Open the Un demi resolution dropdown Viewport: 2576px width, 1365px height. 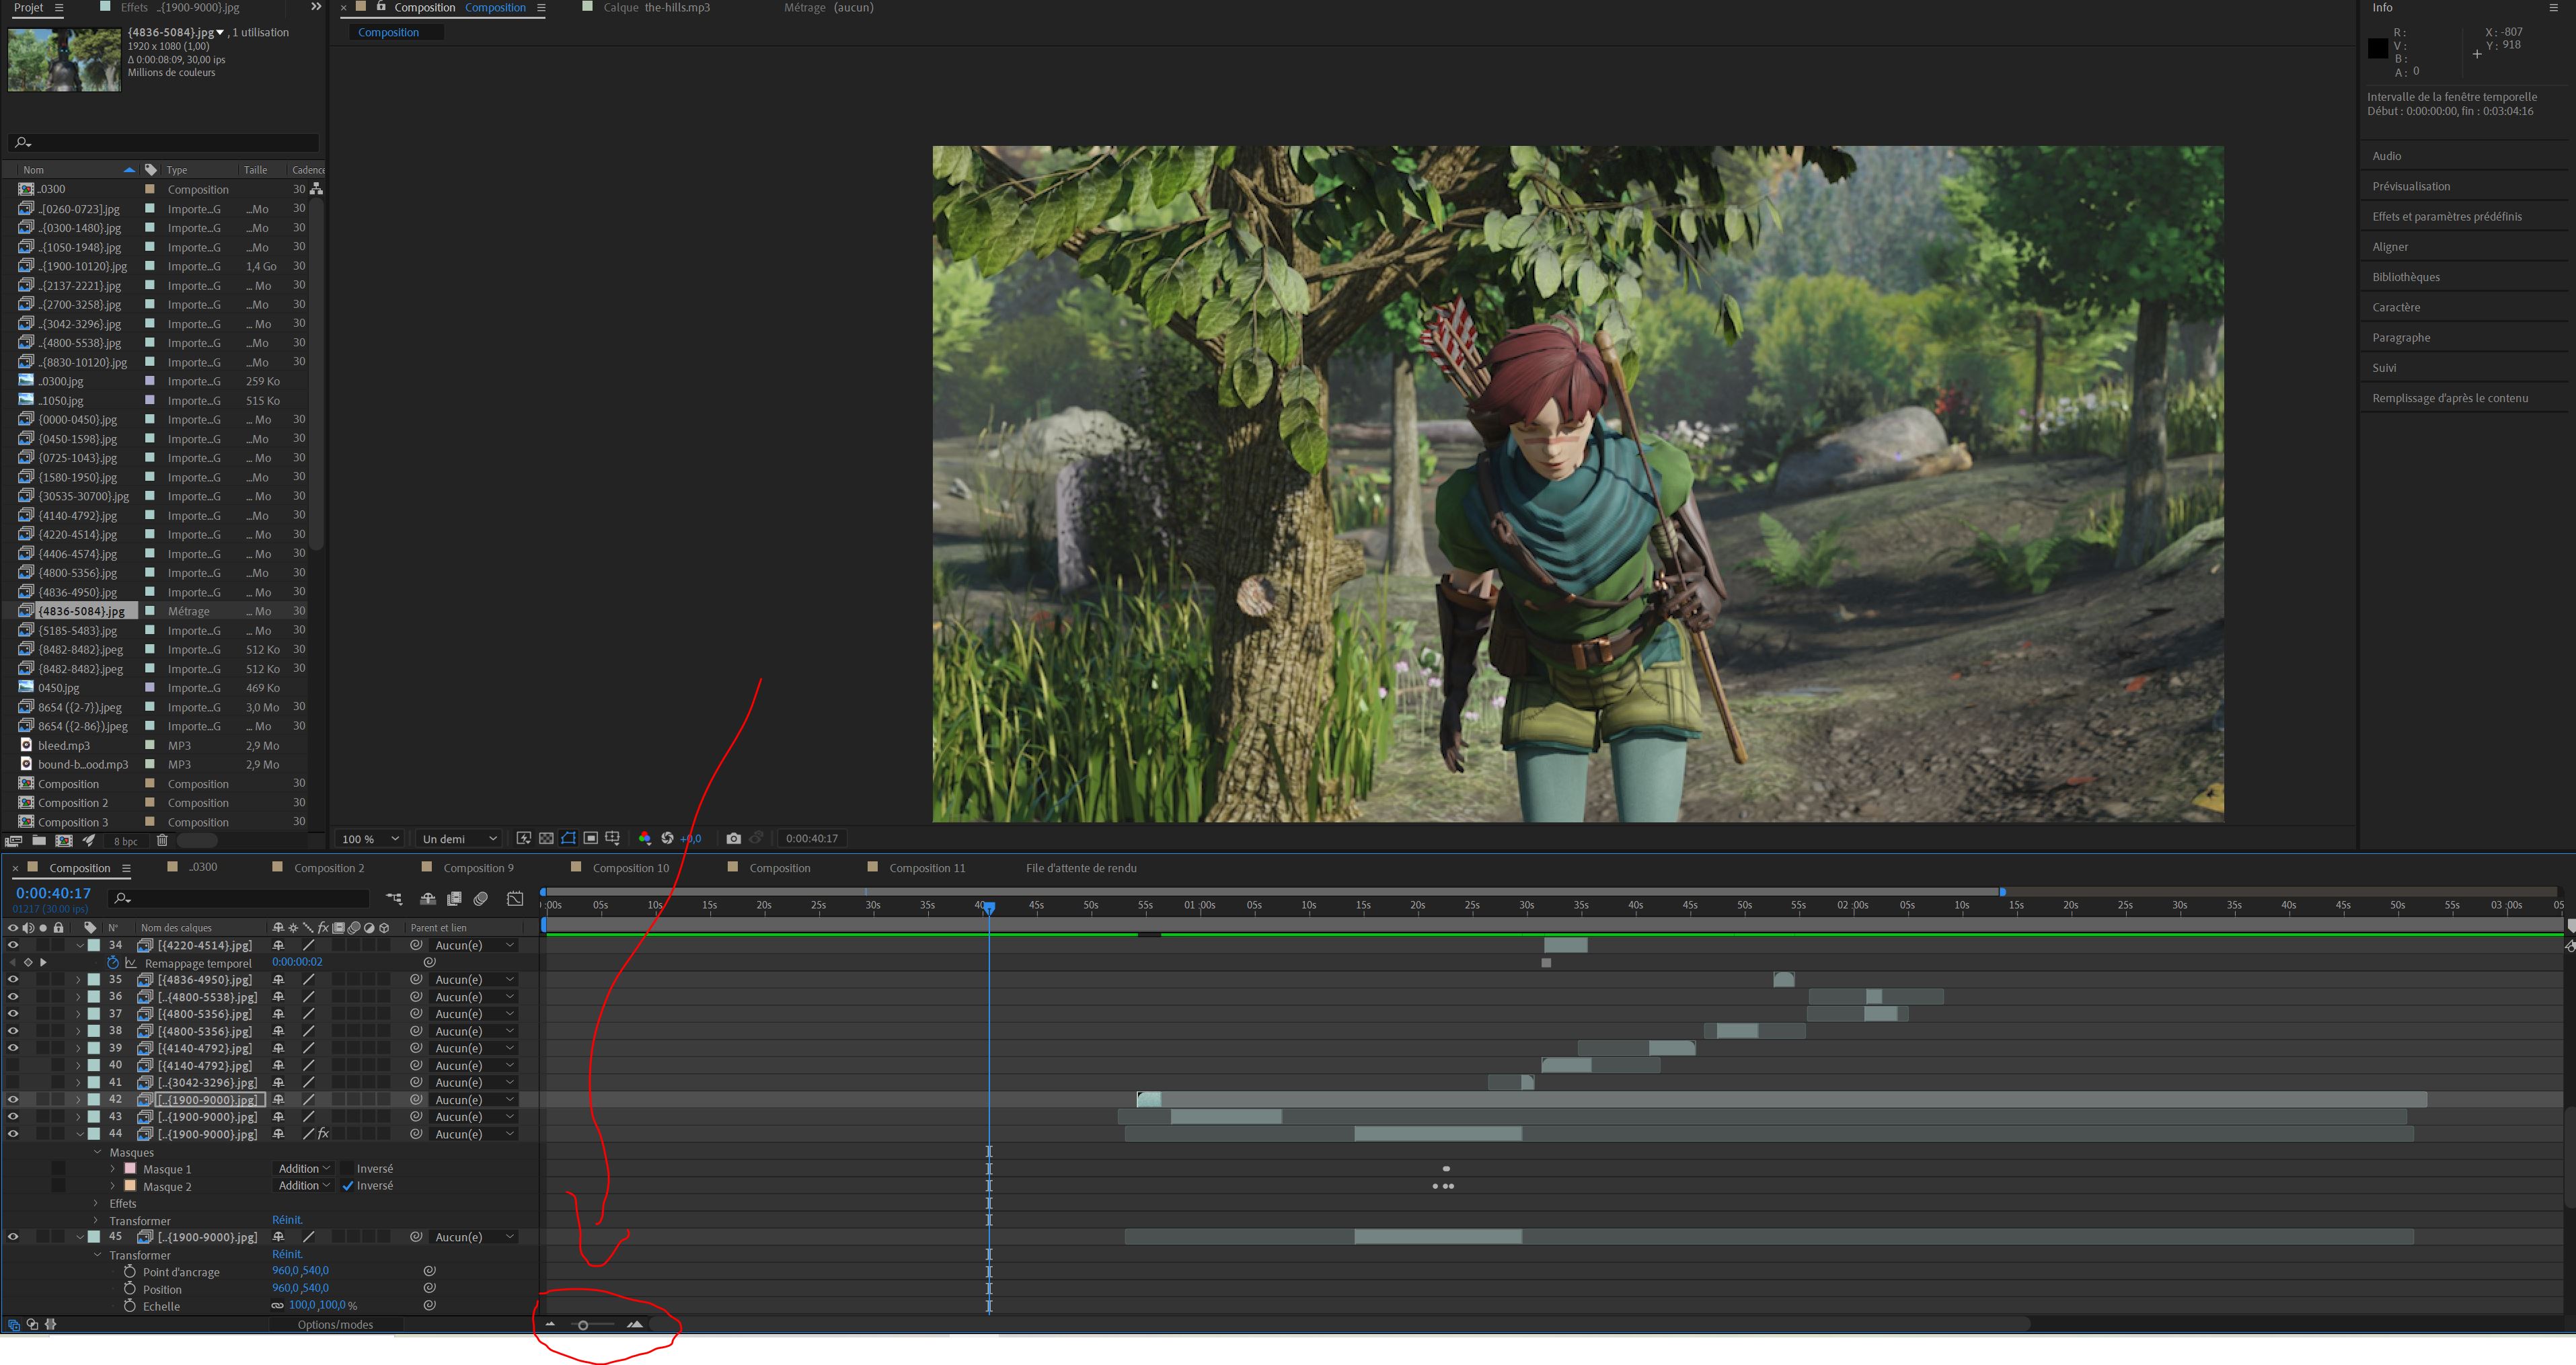tap(459, 839)
